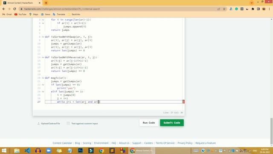Toggle the browser side panel icon
The width and height of the screenshot is (273, 154).
[258, 9]
